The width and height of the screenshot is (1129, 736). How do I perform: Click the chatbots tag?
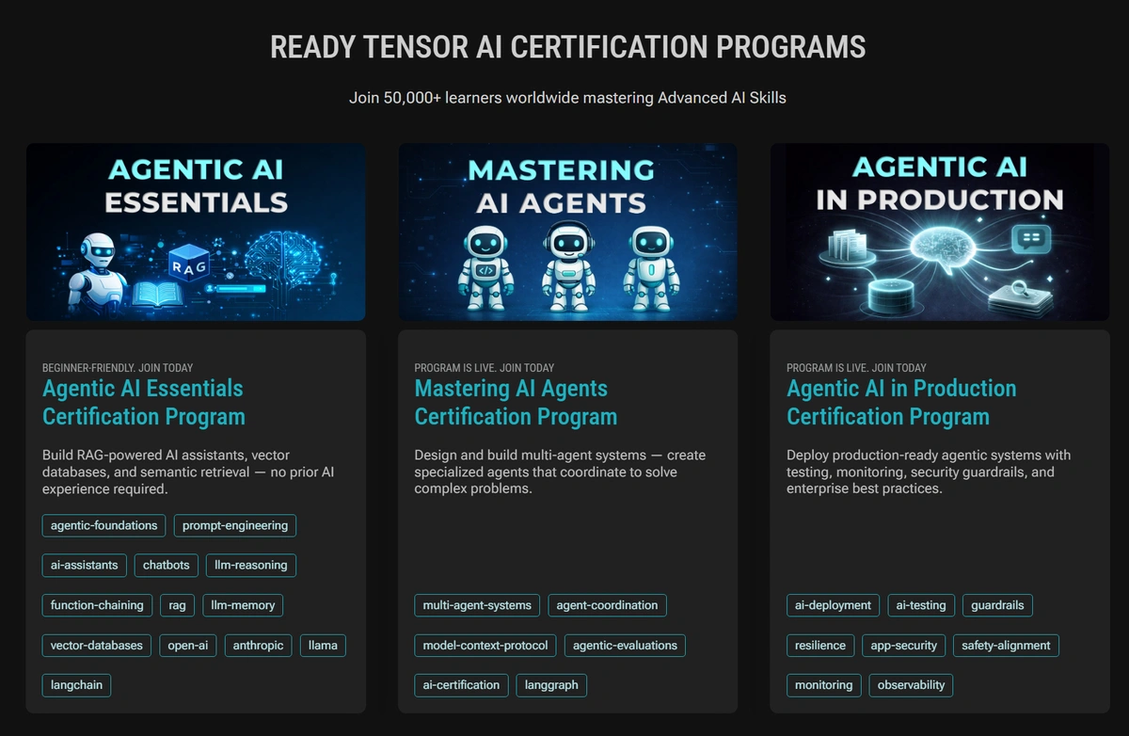coord(167,566)
